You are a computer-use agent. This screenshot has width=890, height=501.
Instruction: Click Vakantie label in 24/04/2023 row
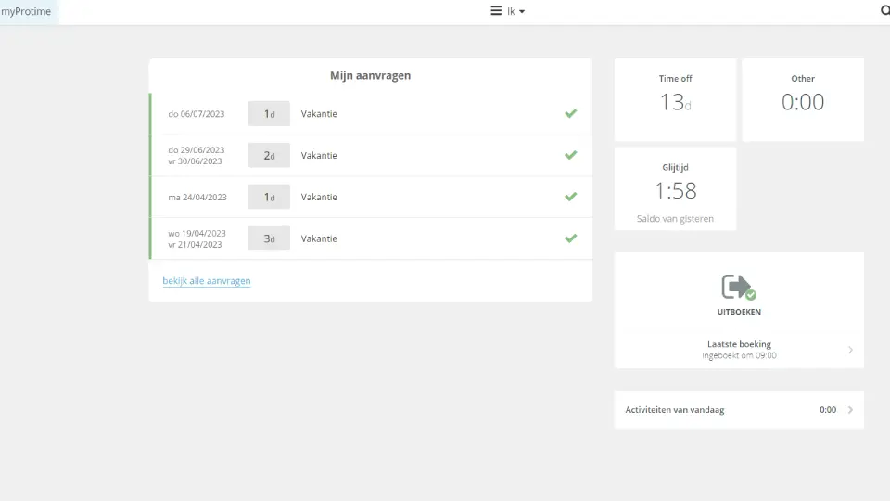pos(319,197)
